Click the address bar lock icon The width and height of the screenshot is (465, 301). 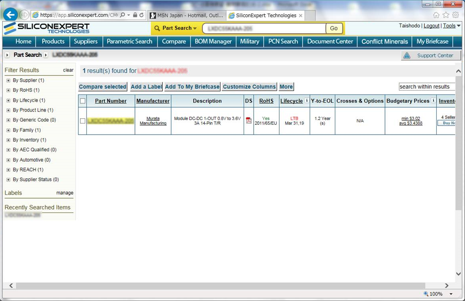pos(135,15)
